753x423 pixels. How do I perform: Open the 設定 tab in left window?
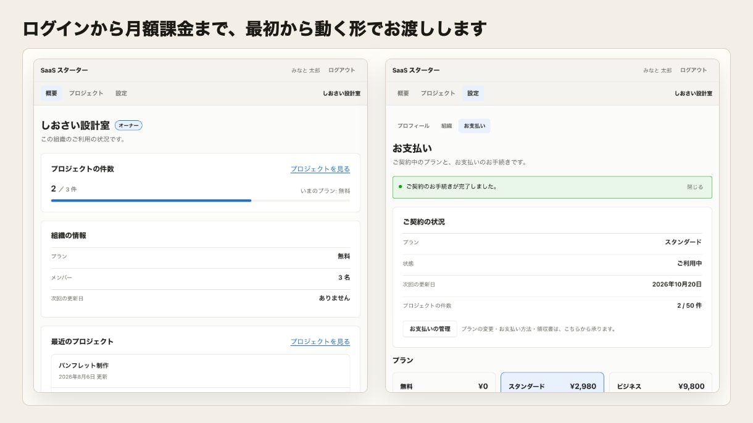pos(121,93)
